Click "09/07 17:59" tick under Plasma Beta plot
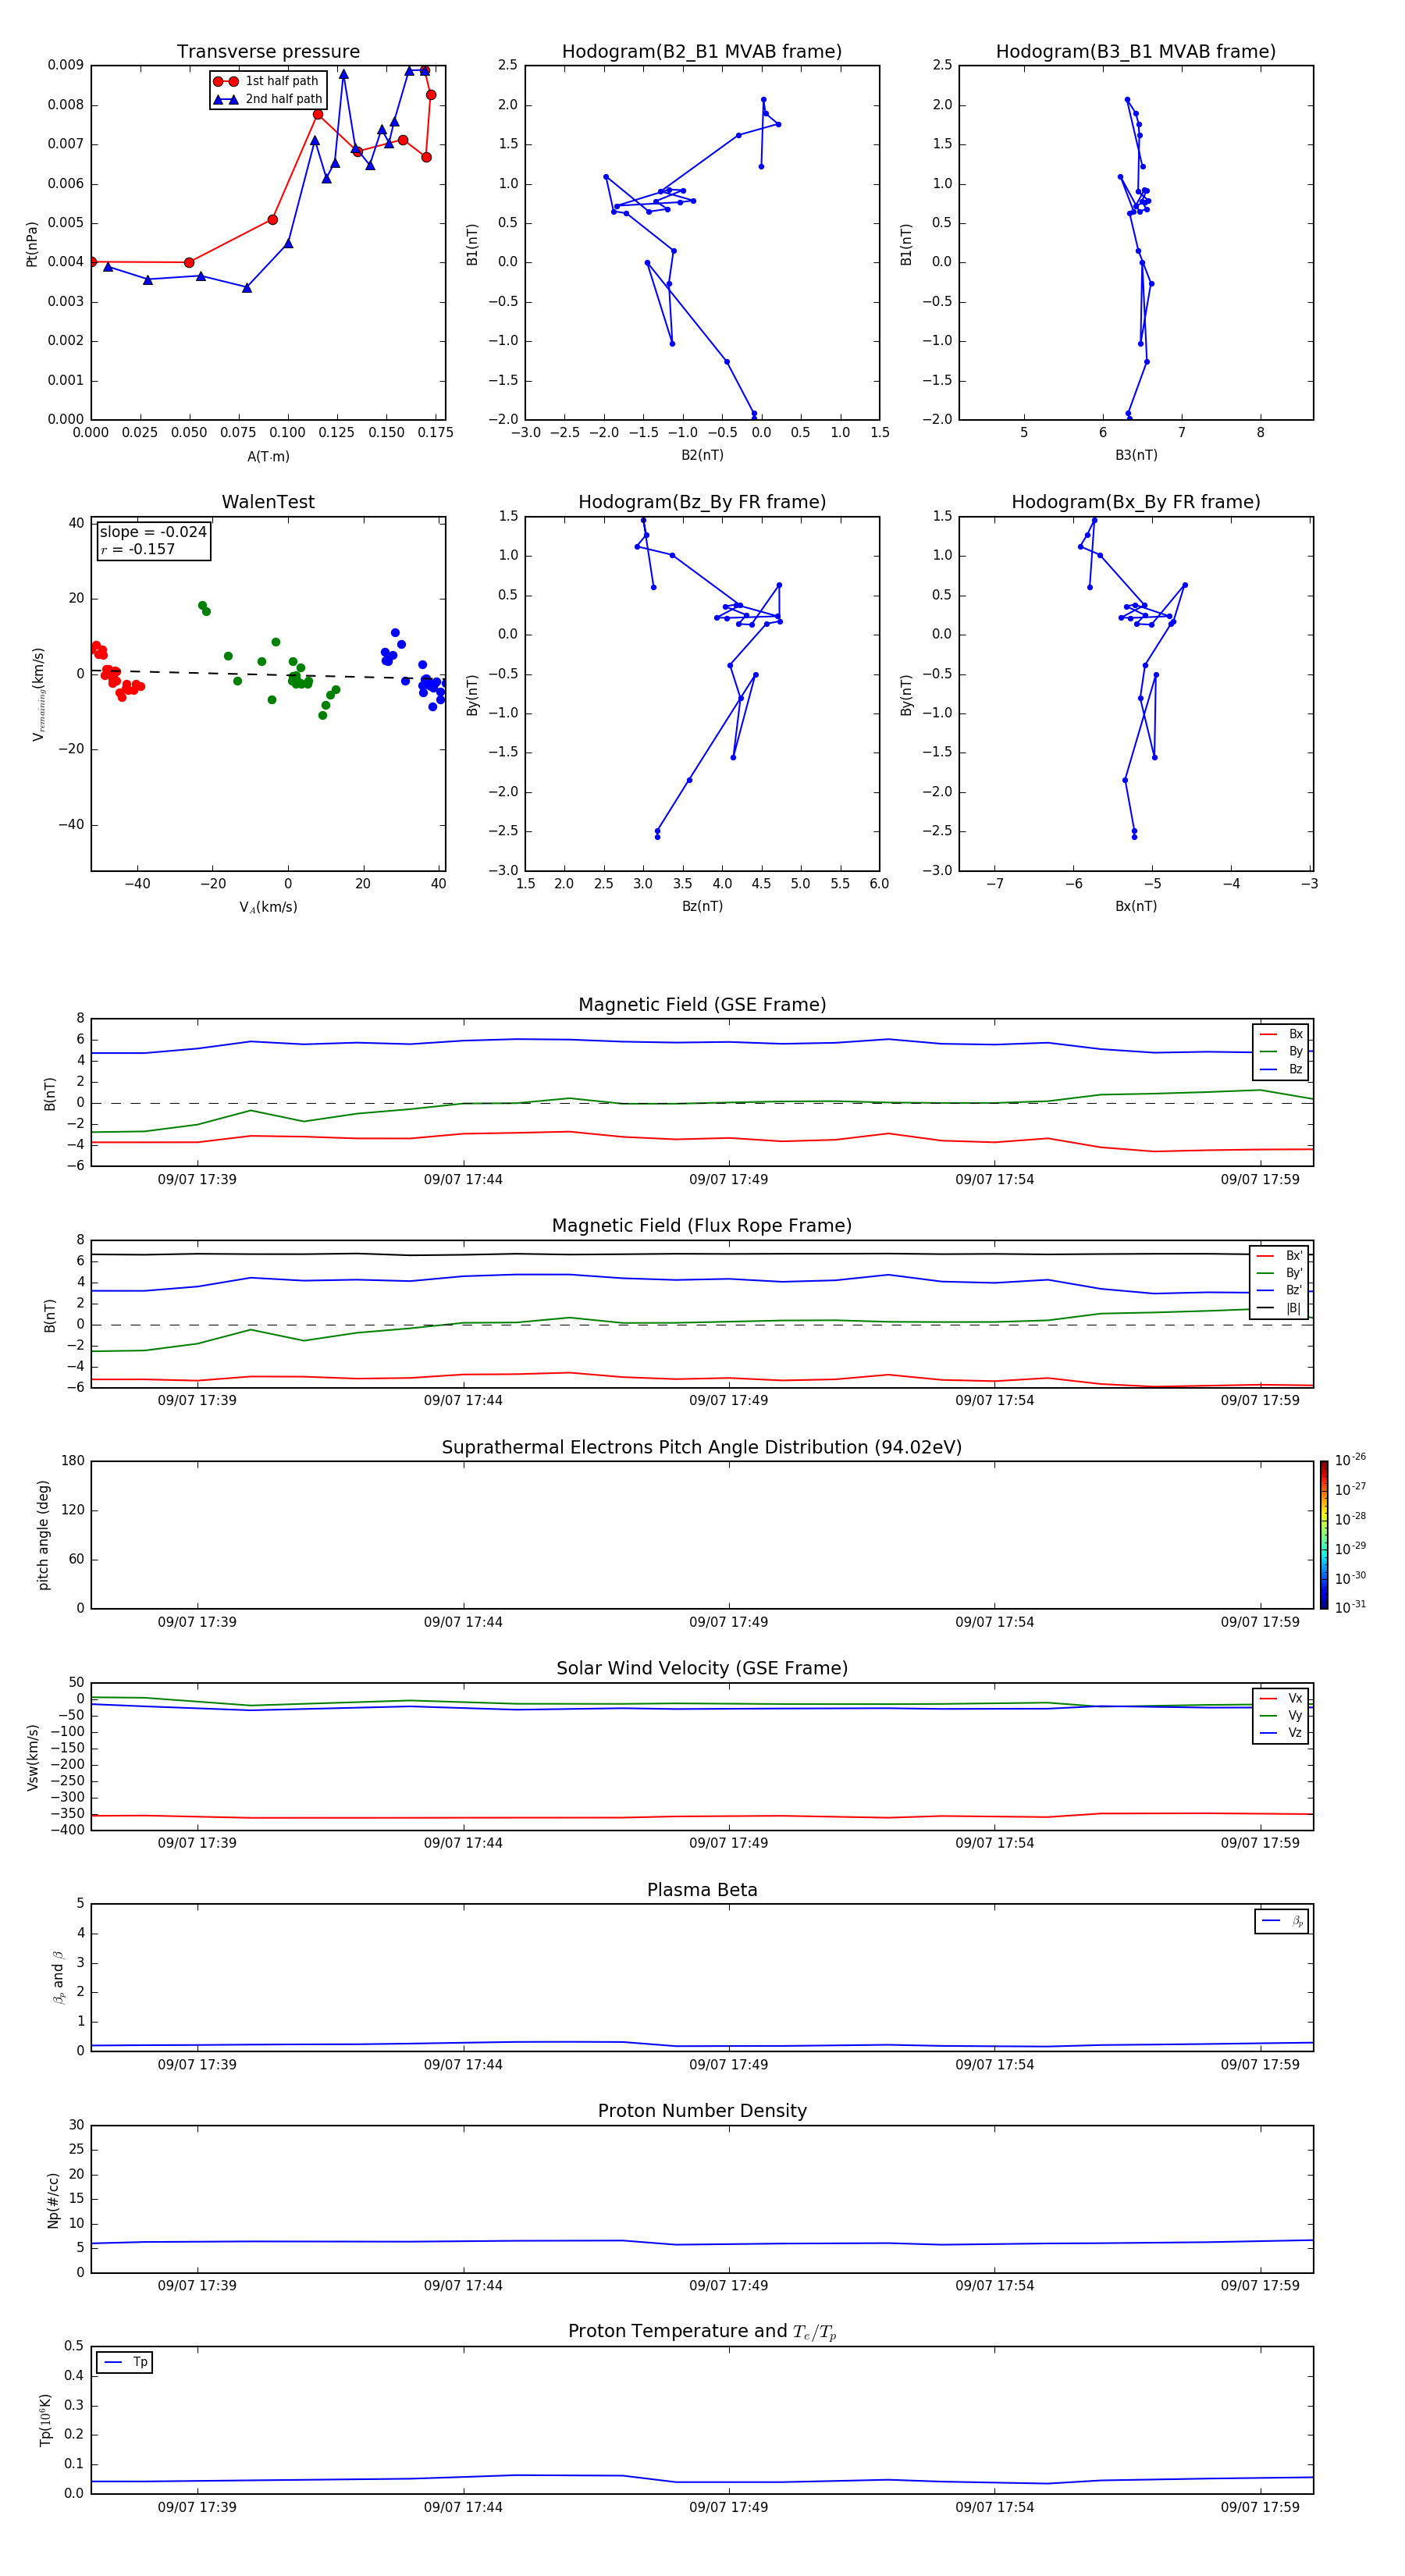The width and height of the screenshot is (1405, 2576). (x=1260, y=2065)
